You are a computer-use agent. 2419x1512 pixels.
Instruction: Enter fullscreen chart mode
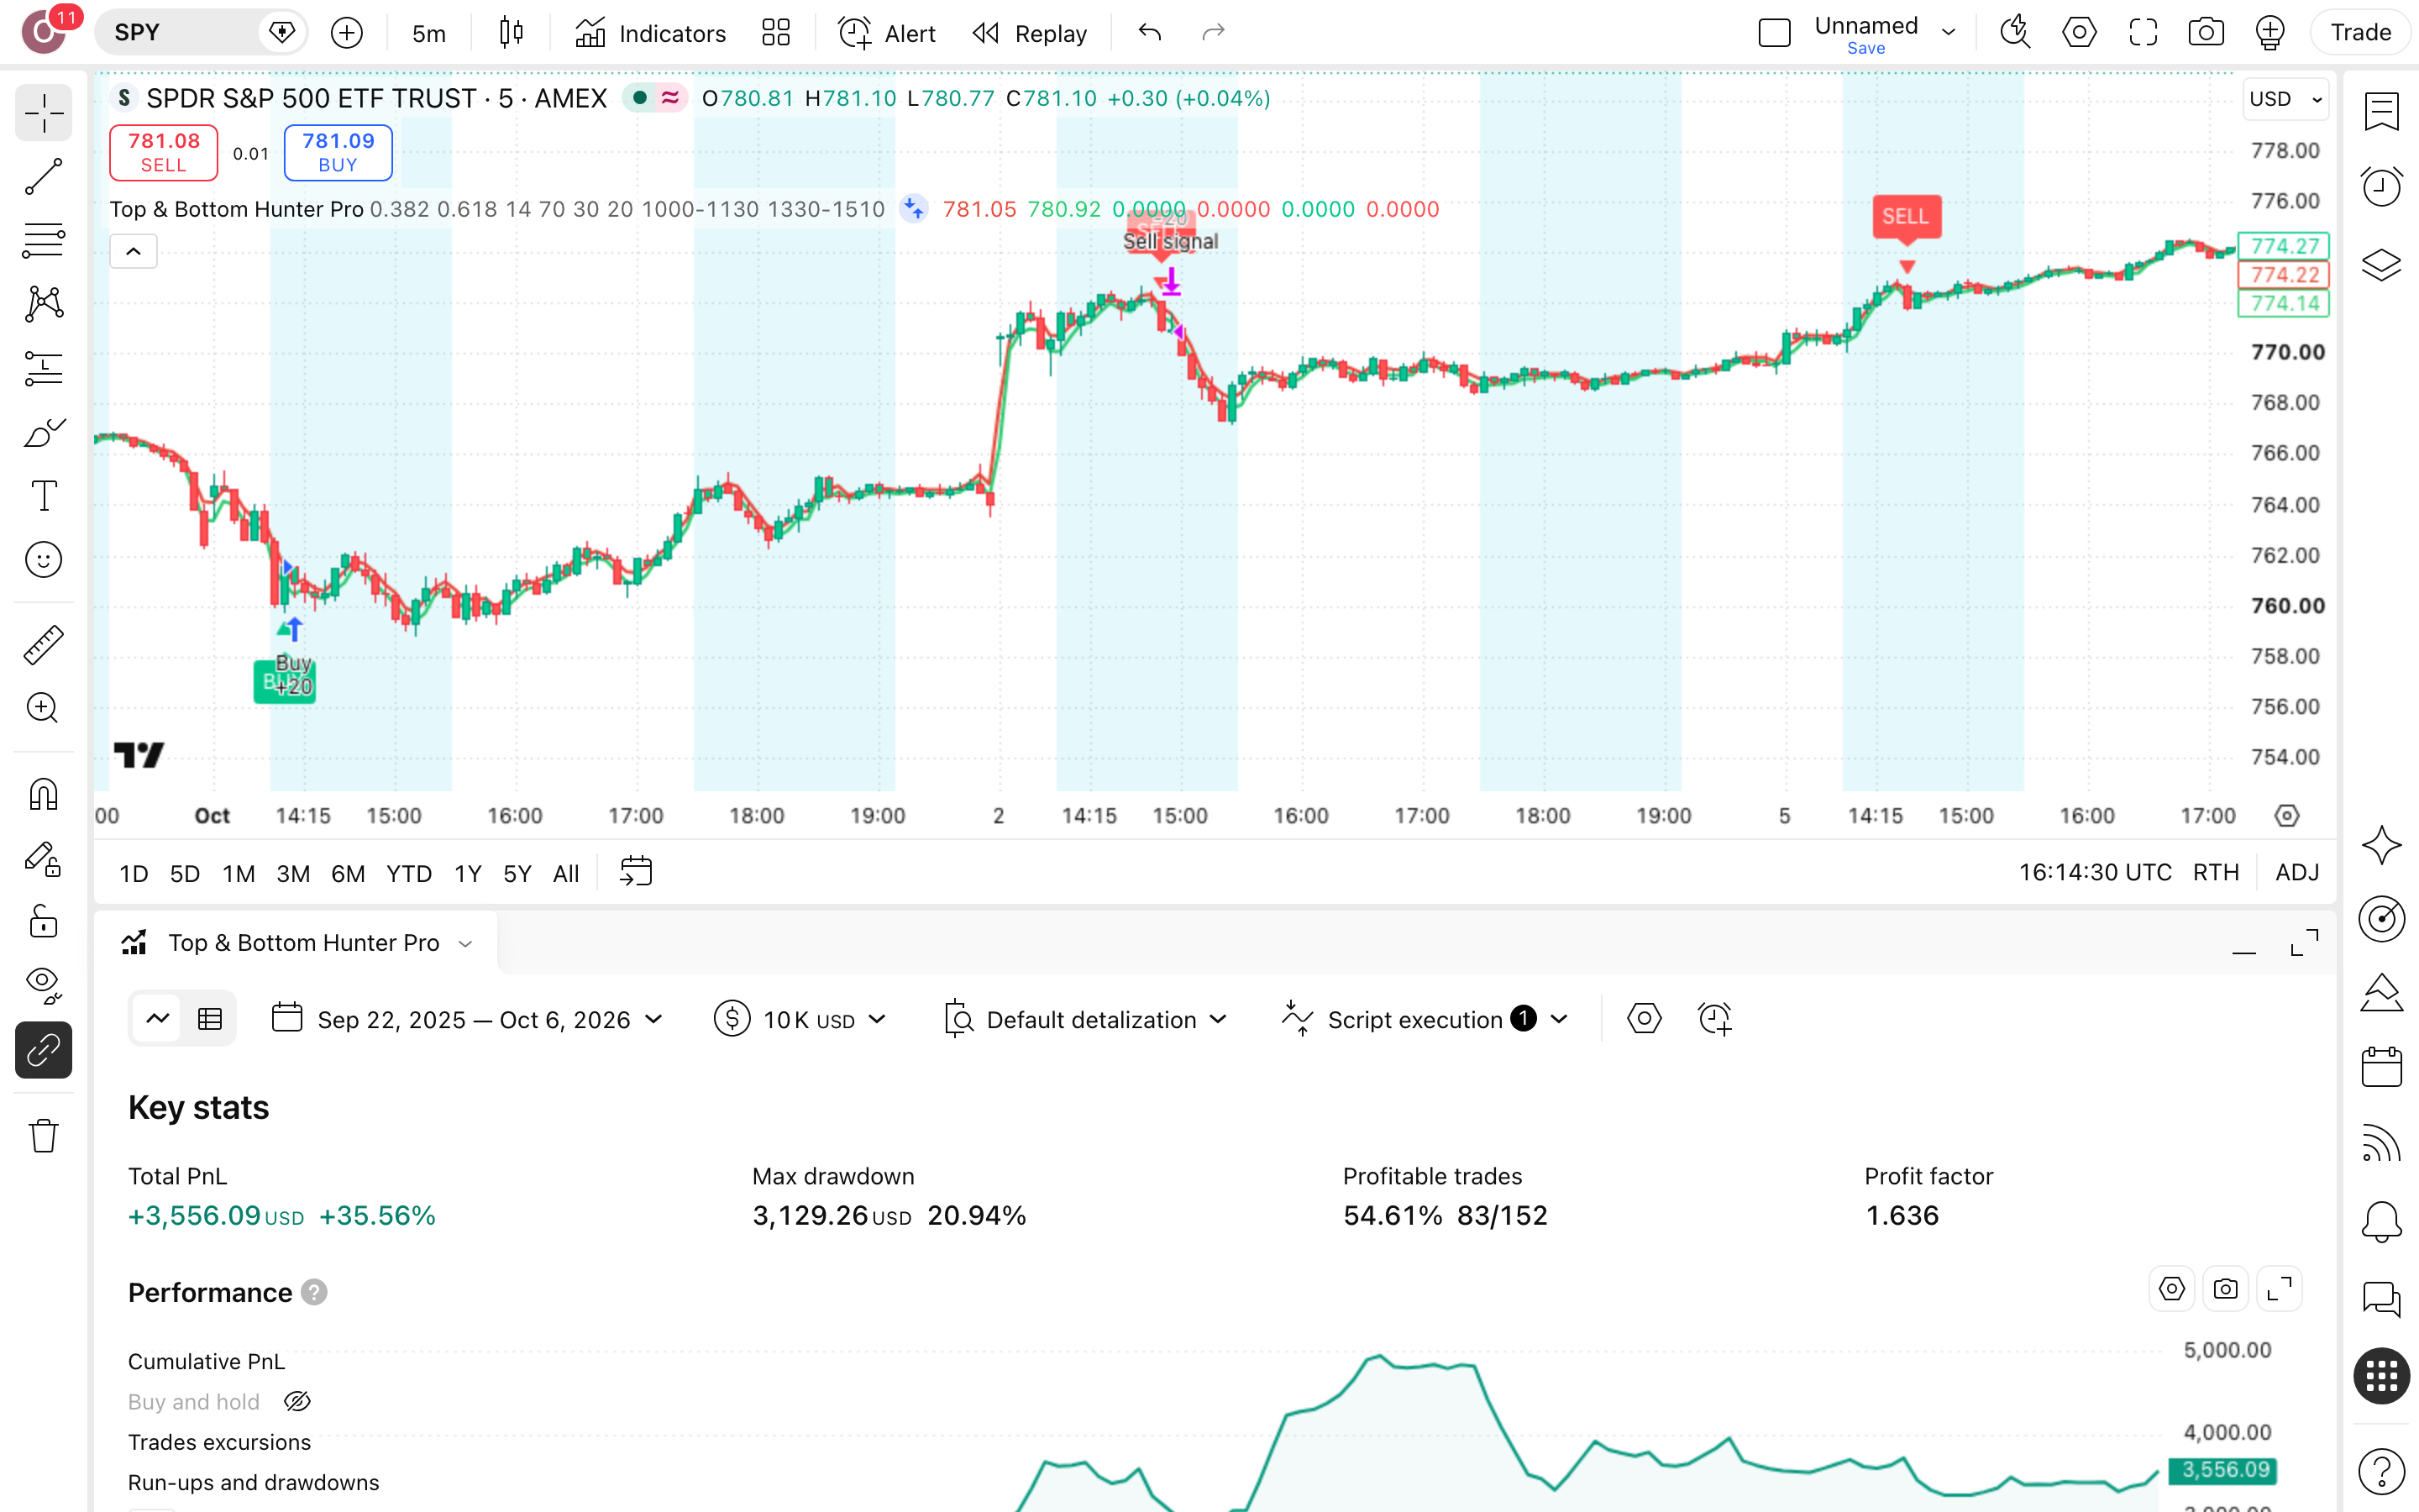(2144, 33)
